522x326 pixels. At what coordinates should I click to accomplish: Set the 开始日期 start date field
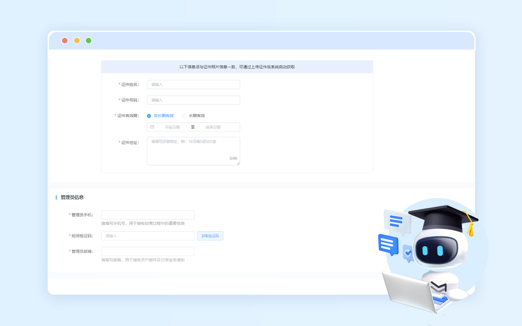[x=172, y=127]
